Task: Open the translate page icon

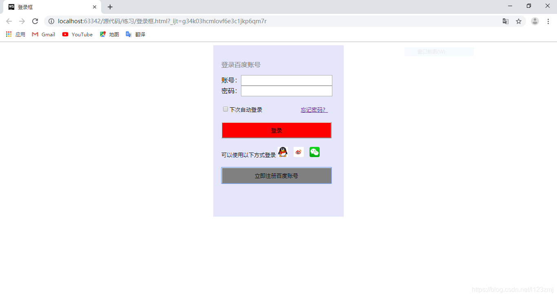Action: [506, 21]
